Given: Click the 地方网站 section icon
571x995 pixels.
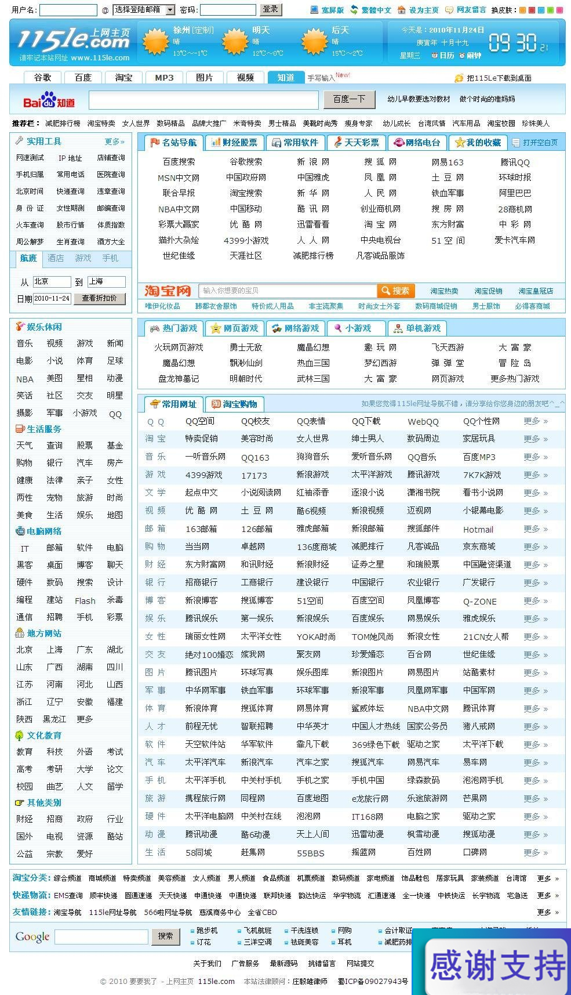Looking at the screenshot, I should [20, 633].
